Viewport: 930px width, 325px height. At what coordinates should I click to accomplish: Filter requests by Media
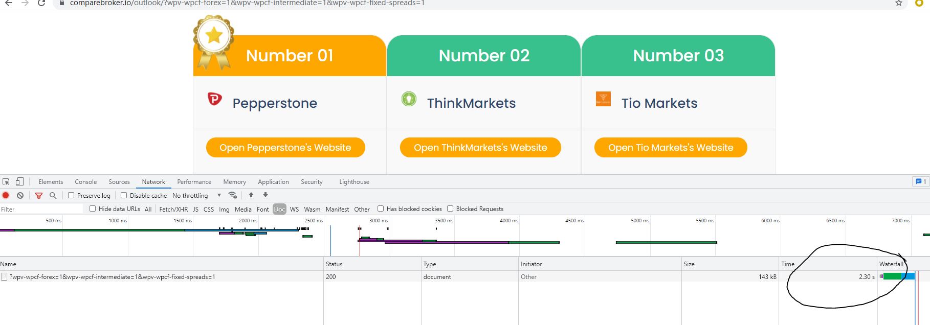243,209
